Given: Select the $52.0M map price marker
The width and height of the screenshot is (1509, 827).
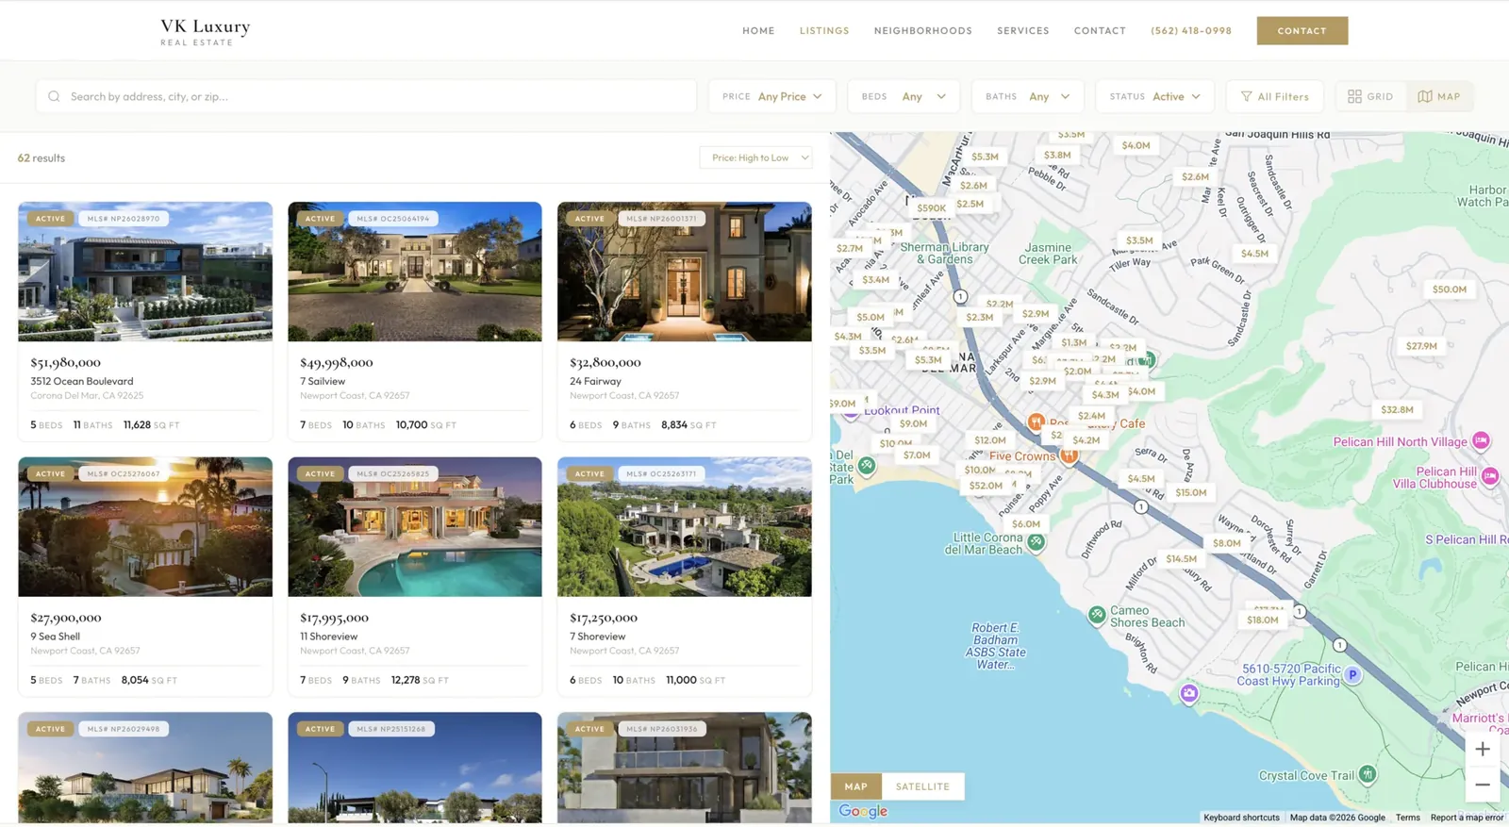Looking at the screenshot, I should coord(986,486).
